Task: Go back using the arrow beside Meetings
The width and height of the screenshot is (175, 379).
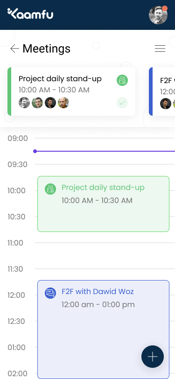Action: point(14,49)
